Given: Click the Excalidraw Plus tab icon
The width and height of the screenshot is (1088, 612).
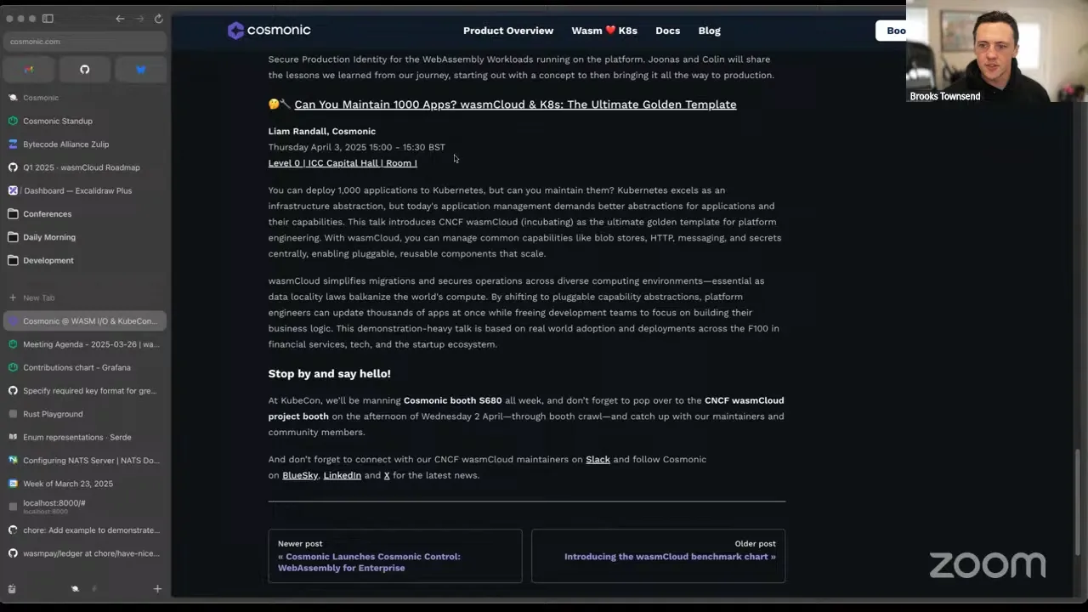Looking at the screenshot, I should click(x=13, y=190).
